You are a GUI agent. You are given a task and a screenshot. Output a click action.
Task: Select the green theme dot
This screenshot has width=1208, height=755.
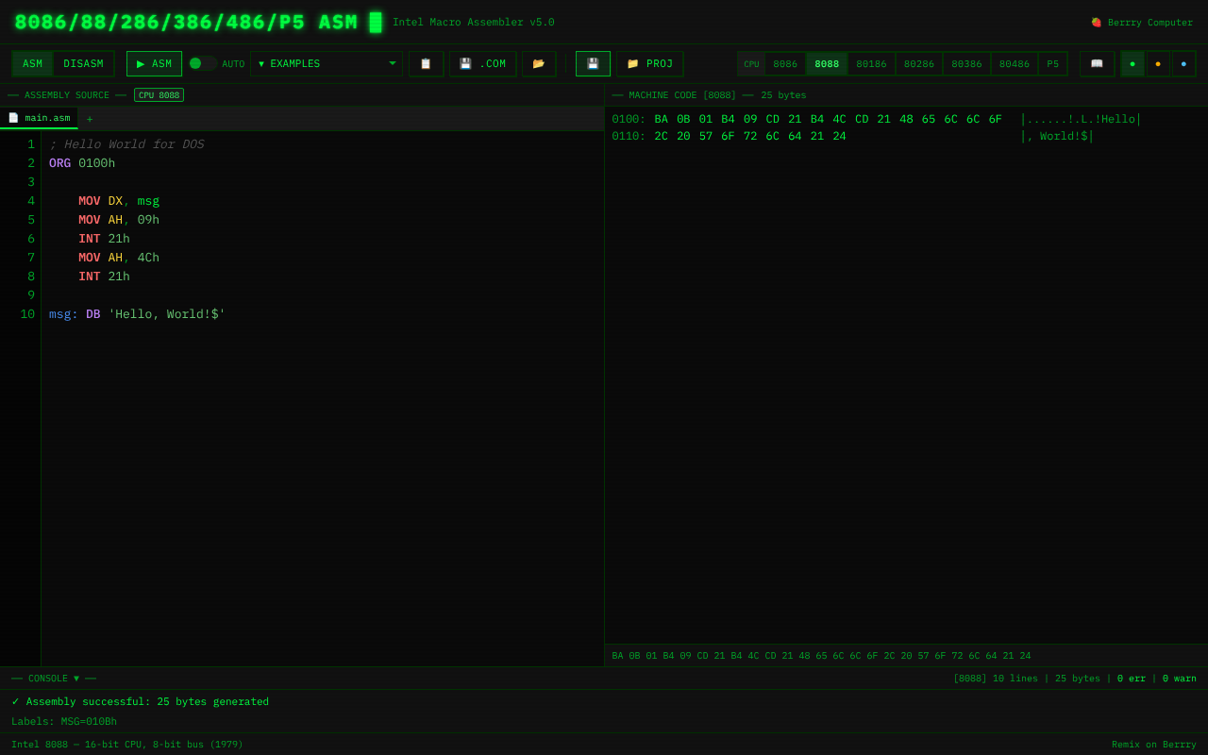(1132, 64)
